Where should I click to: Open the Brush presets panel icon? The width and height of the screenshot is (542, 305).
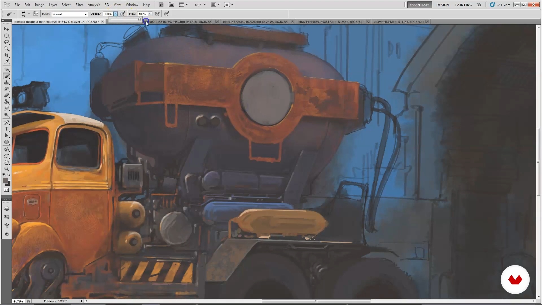[6, 217]
